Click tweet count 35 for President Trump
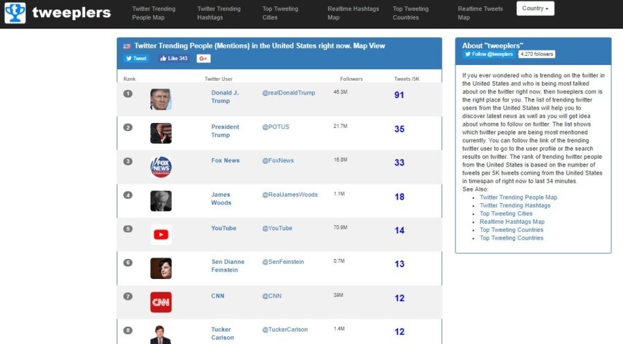 pyautogui.click(x=399, y=129)
